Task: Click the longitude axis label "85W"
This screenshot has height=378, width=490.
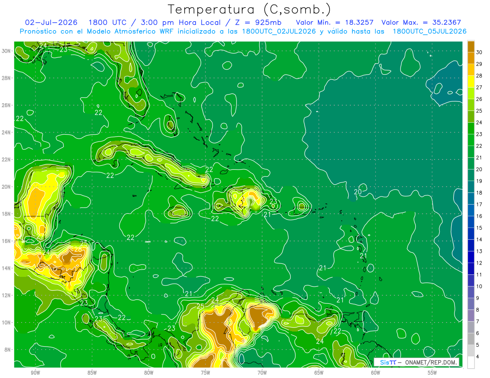Action: click(x=92, y=372)
